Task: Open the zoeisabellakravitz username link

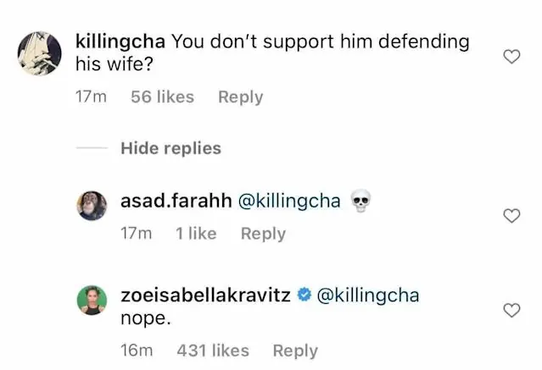Action: pos(206,295)
